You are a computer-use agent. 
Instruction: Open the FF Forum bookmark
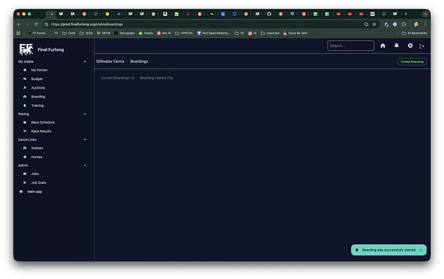point(37,33)
